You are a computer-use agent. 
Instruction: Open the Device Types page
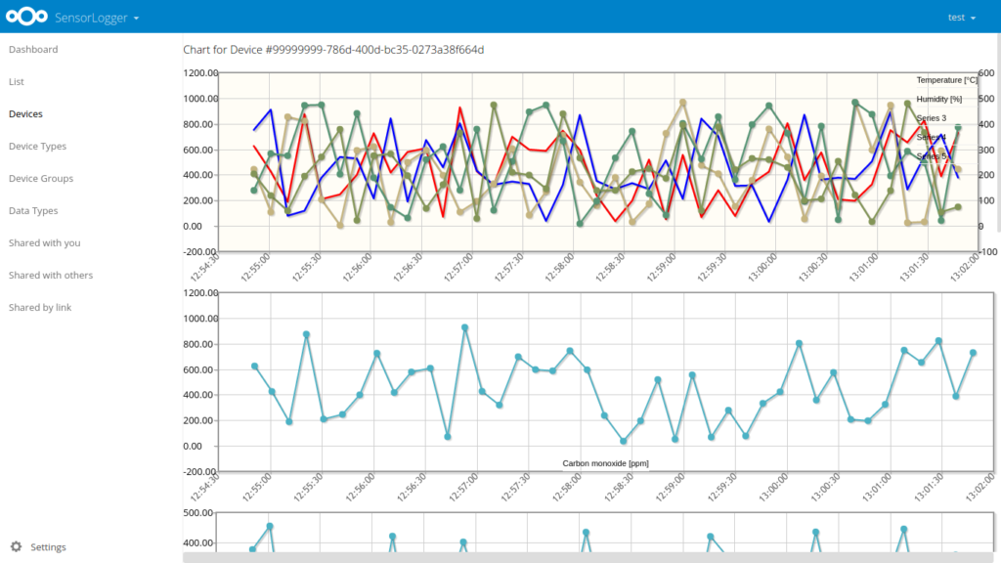37,146
